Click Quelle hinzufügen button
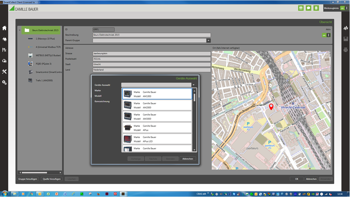The width and height of the screenshot is (350, 197). click(52, 179)
